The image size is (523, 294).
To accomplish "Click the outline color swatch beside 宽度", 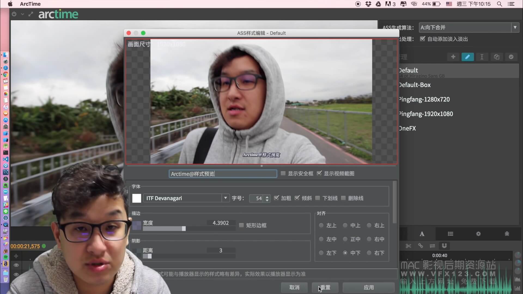I will (137, 225).
